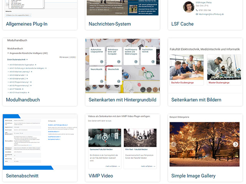246x184 pixels.
Task: Click the Beispiel Bildergalerie caption
Action: [x=180, y=117]
